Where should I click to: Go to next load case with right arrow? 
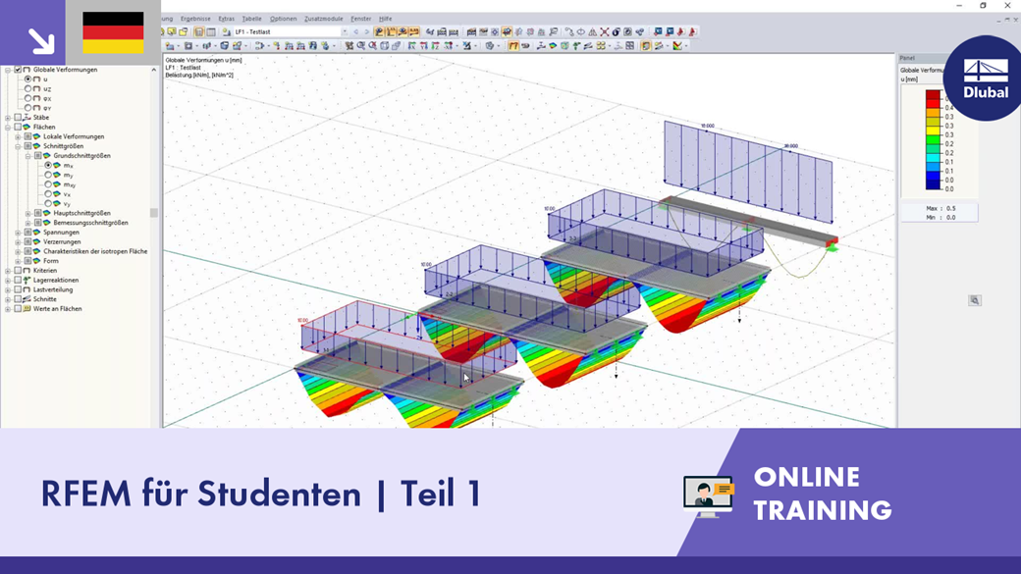point(366,31)
